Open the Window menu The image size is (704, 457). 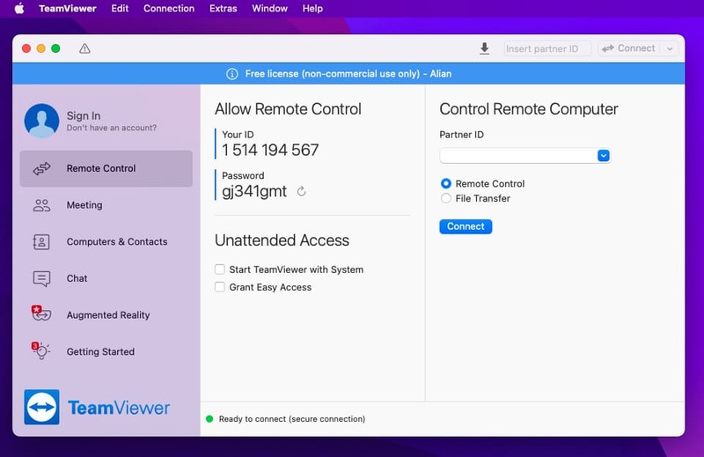pyautogui.click(x=269, y=9)
